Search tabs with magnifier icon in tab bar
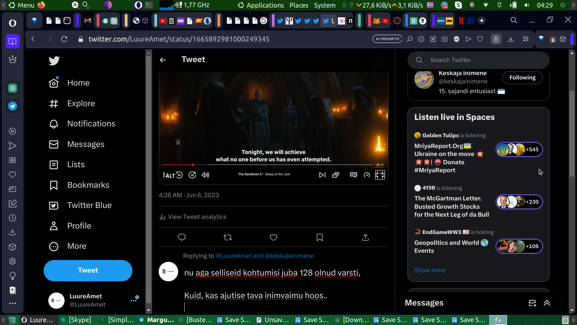The width and height of the screenshot is (577, 325). point(514,21)
